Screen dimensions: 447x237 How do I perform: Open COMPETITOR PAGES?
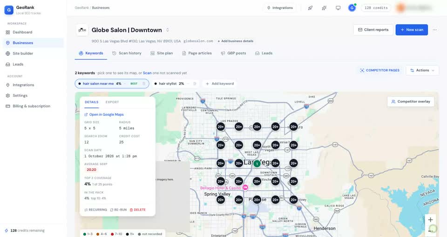pos(380,70)
